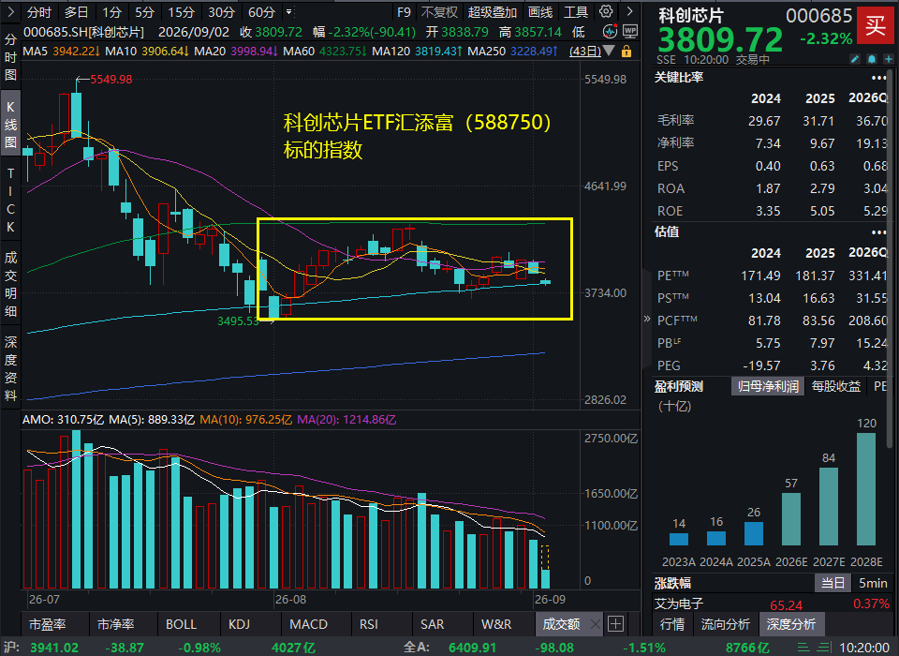Screen dimensions: 899x656
Task: Select the 60分 period
Action: pos(261,12)
